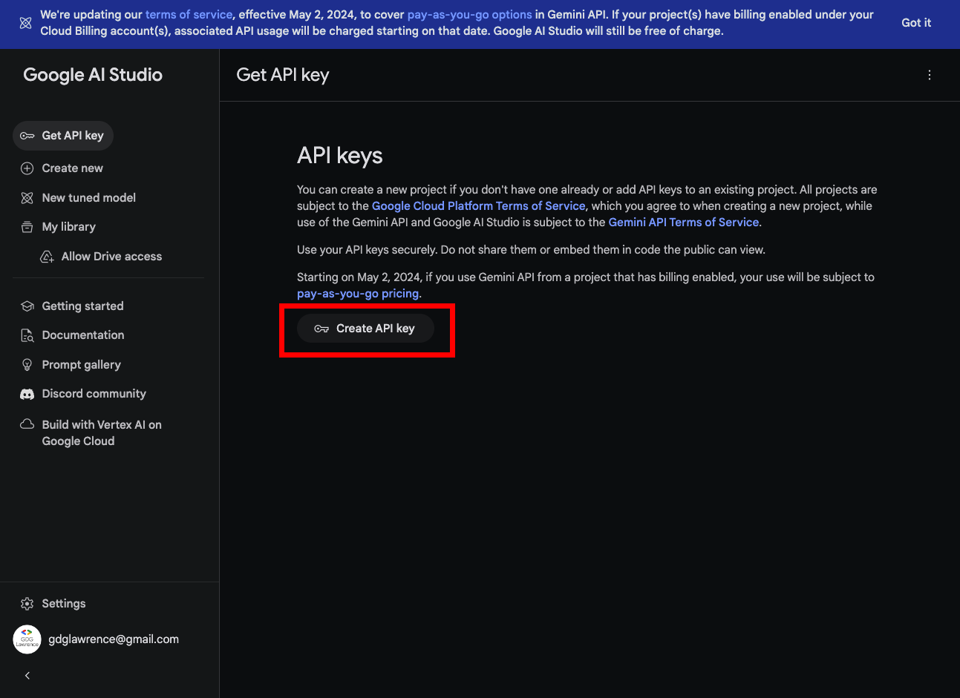The width and height of the screenshot is (960, 698).
Task: Dismiss the banner with Got it
Action: point(915,23)
